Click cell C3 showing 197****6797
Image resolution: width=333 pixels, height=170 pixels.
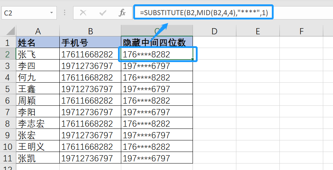[157, 65]
